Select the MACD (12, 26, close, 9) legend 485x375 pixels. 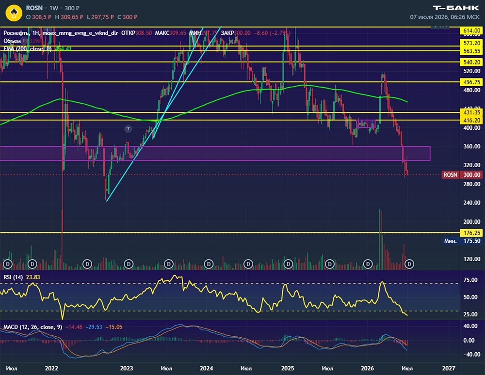pos(32,327)
